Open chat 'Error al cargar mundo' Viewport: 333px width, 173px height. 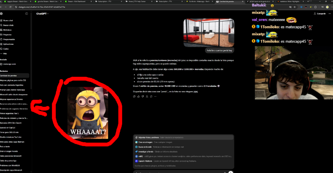click(9, 151)
